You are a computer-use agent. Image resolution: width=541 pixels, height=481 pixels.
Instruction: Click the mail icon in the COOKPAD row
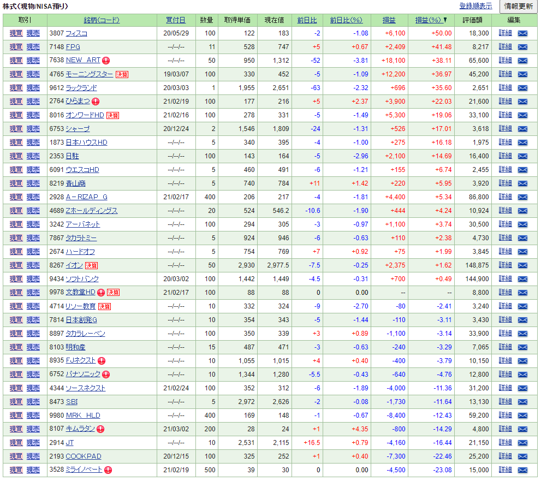[522, 456]
